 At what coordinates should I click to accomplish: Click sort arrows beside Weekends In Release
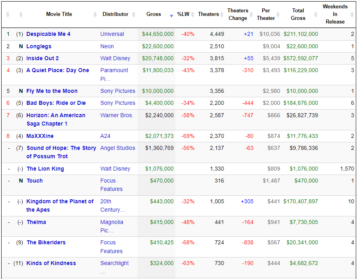point(352,14)
